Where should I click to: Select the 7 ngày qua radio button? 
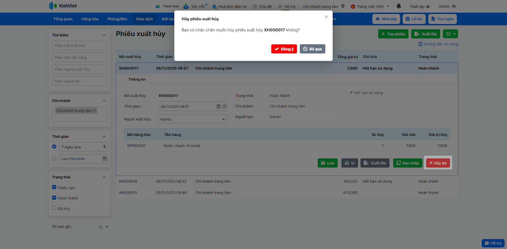(54, 147)
